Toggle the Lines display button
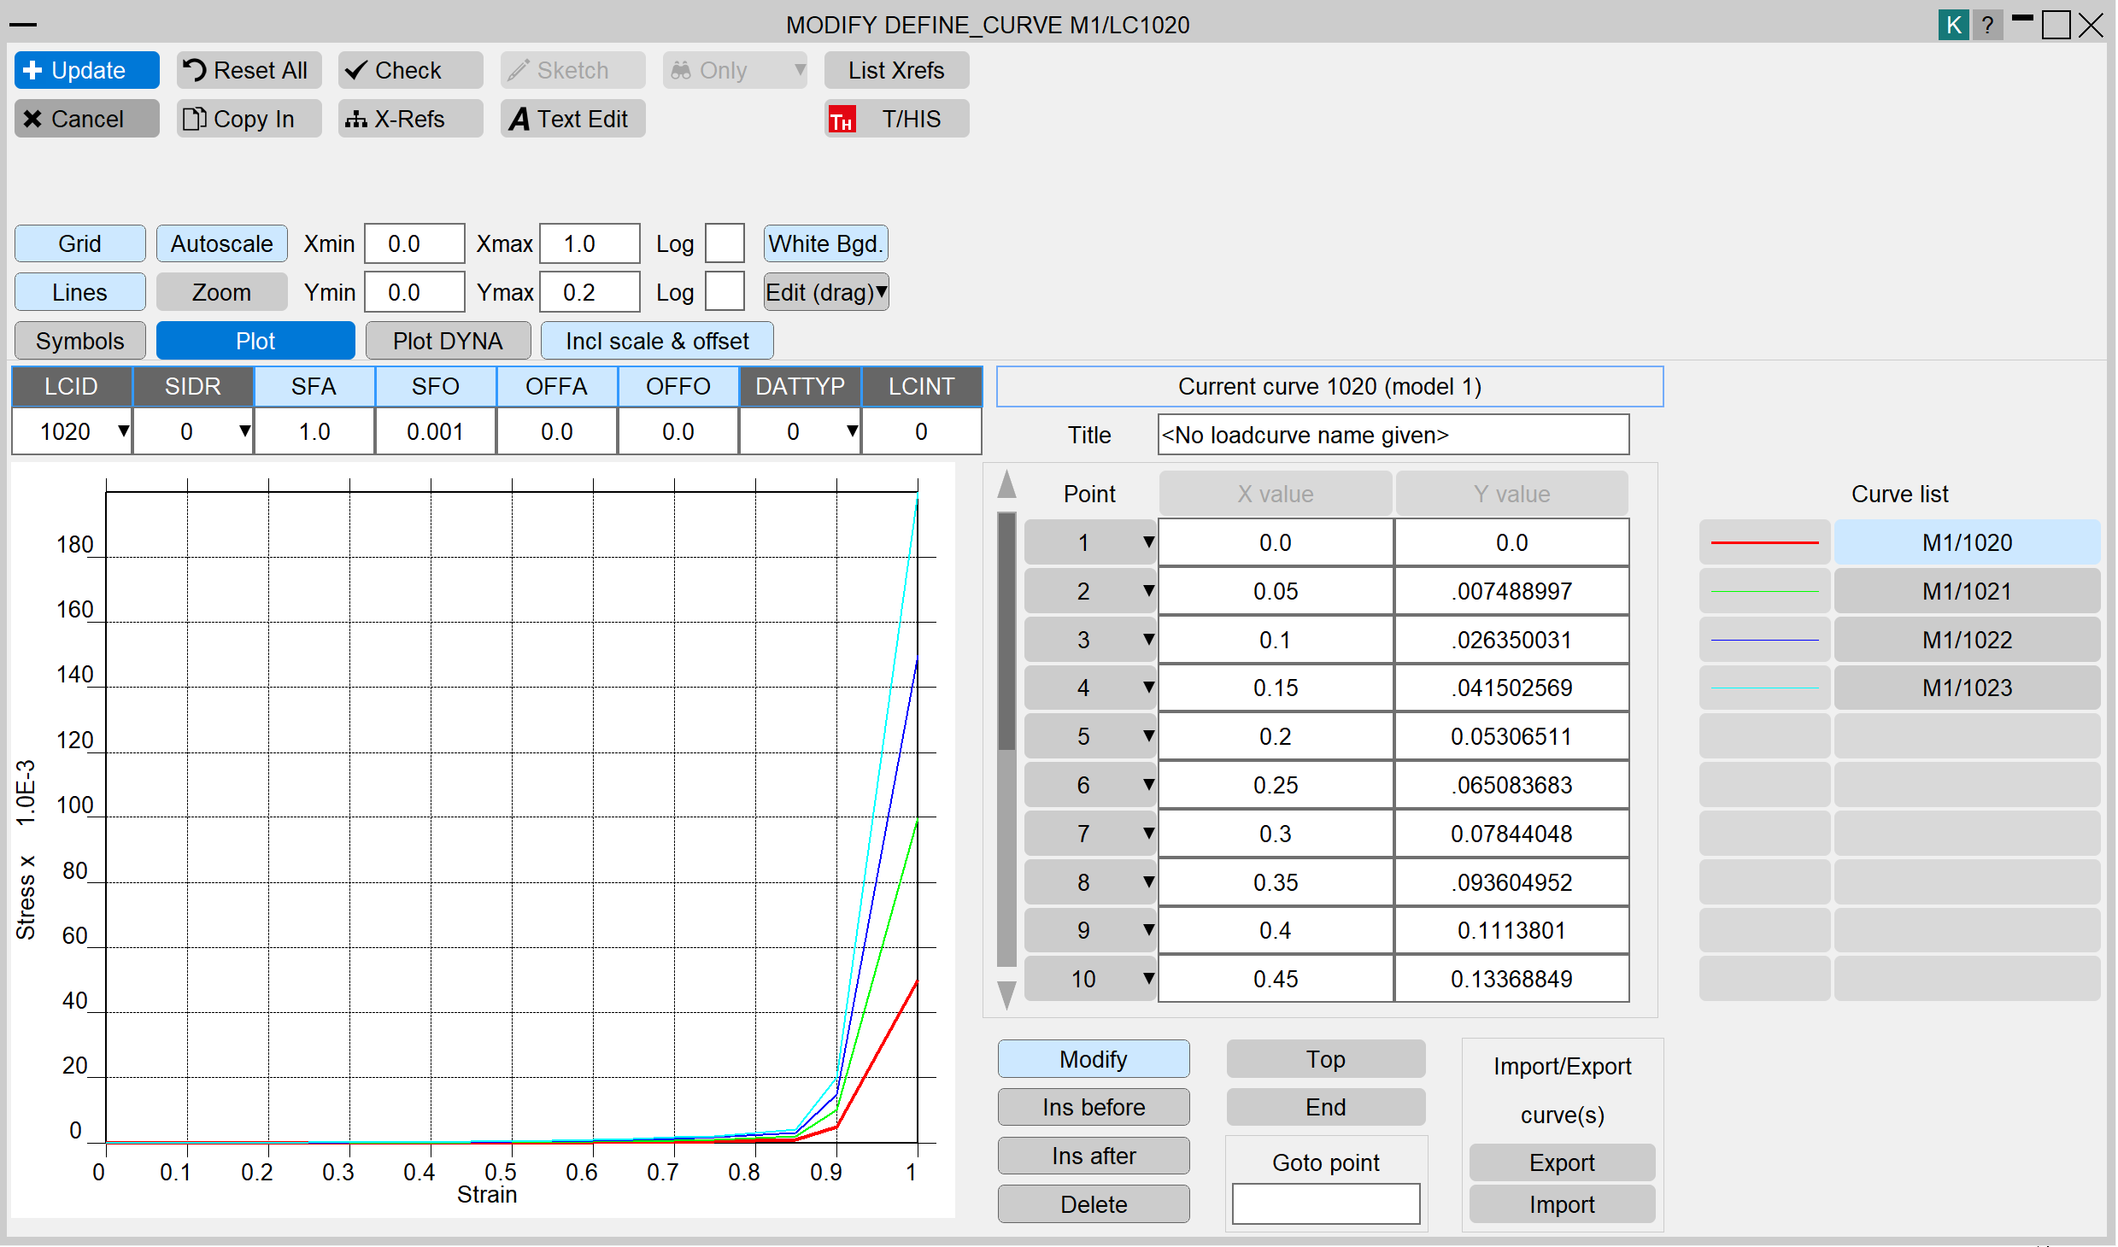The width and height of the screenshot is (2118, 1247). pyautogui.click(x=80, y=292)
